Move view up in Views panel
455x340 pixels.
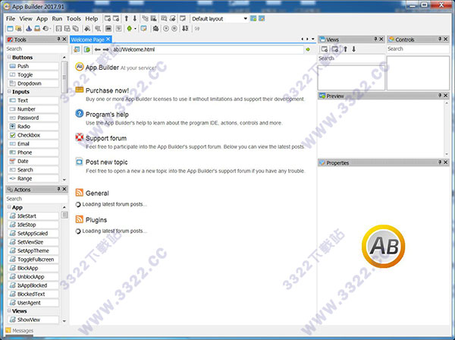[x=345, y=49]
